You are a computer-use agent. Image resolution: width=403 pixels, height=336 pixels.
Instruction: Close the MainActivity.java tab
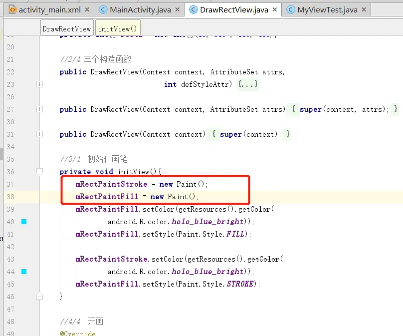178,10
